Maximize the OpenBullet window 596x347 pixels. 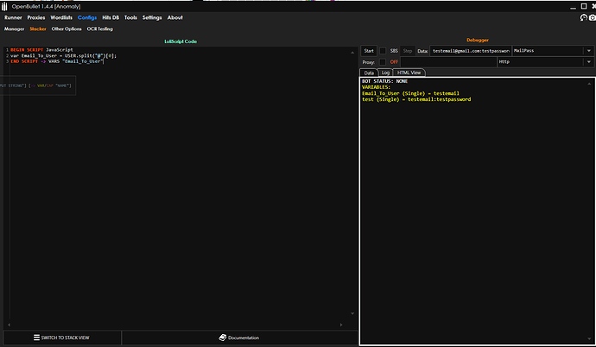(x=584, y=6)
